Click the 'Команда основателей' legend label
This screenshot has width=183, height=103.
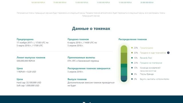(x=150, y=68)
